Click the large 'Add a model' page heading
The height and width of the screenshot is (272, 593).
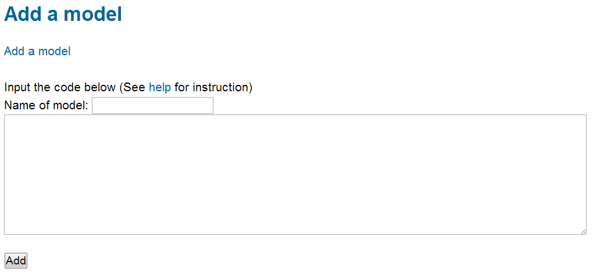[63, 15]
